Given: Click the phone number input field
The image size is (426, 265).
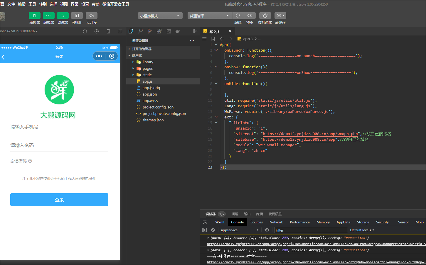Looking at the screenshot, I should point(59,127).
